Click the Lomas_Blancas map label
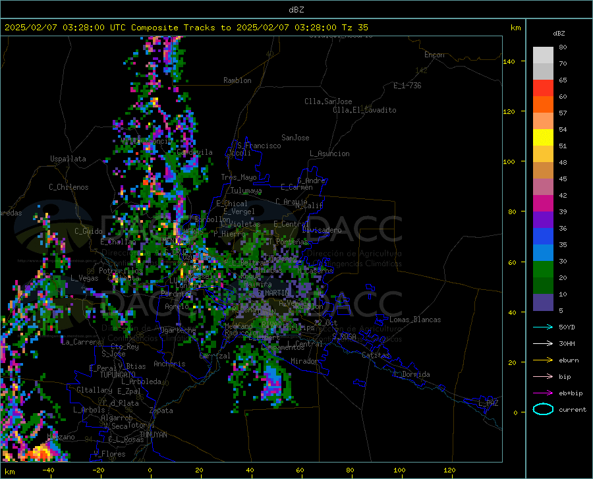 [415, 320]
